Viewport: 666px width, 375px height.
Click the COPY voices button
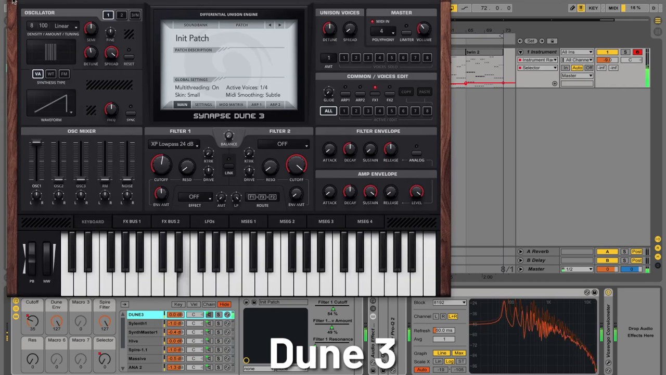[406, 92]
